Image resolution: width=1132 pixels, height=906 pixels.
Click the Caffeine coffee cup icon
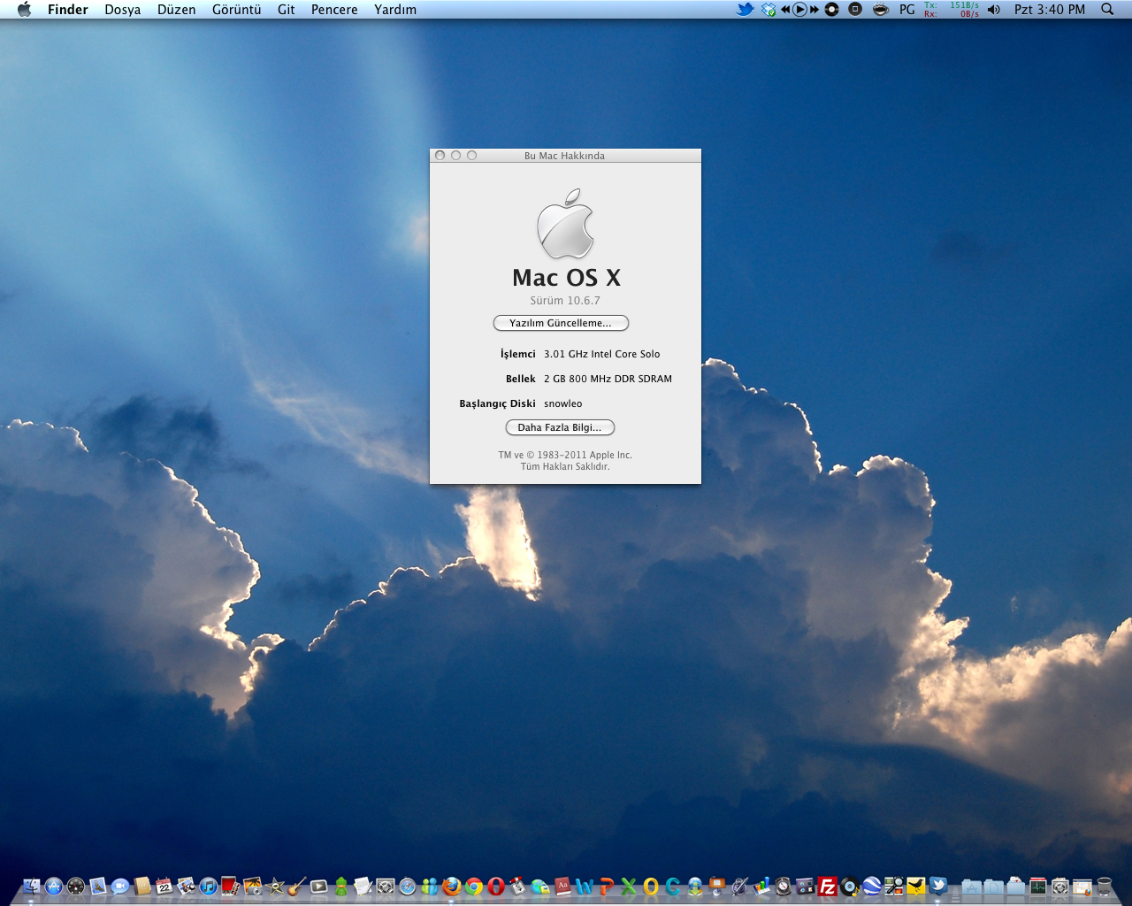(880, 9)
